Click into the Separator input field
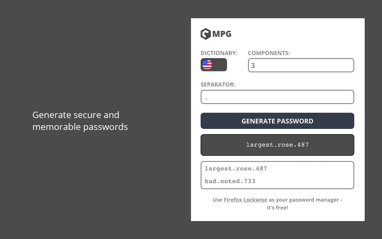 point(277,97)
